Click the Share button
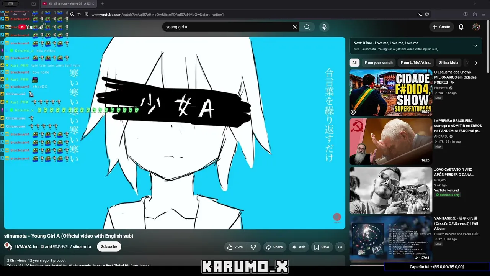The height and width of the screenshot is (276, 490). point(274,247)
